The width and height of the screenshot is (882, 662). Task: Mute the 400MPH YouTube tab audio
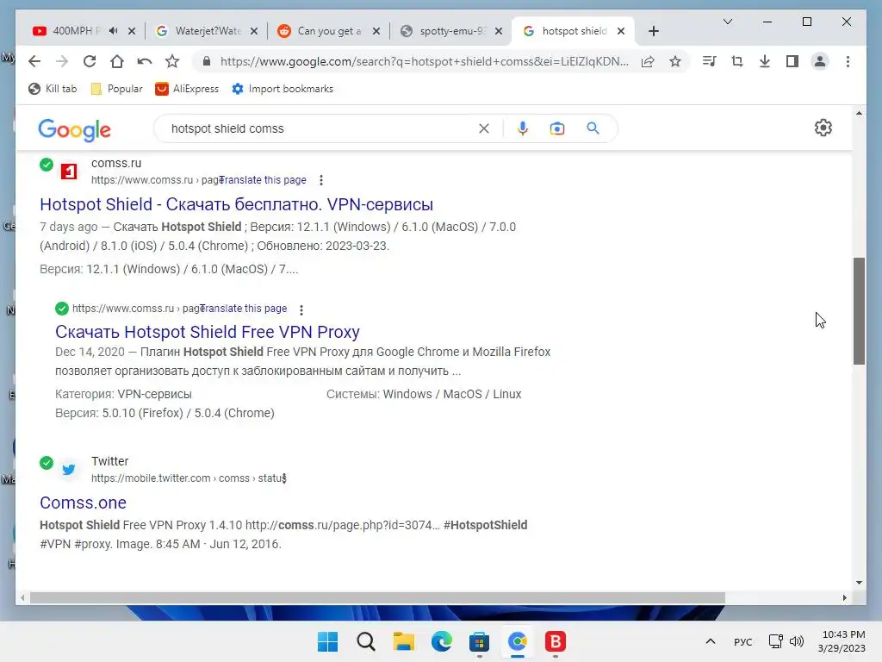tap(113, 31)
